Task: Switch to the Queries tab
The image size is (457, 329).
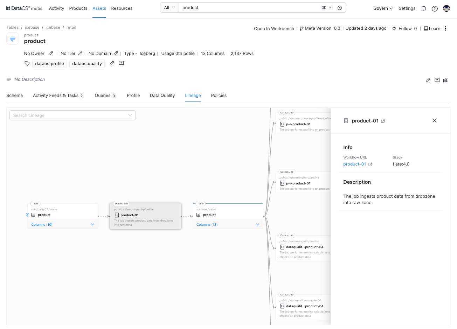Action: point(105,96)
